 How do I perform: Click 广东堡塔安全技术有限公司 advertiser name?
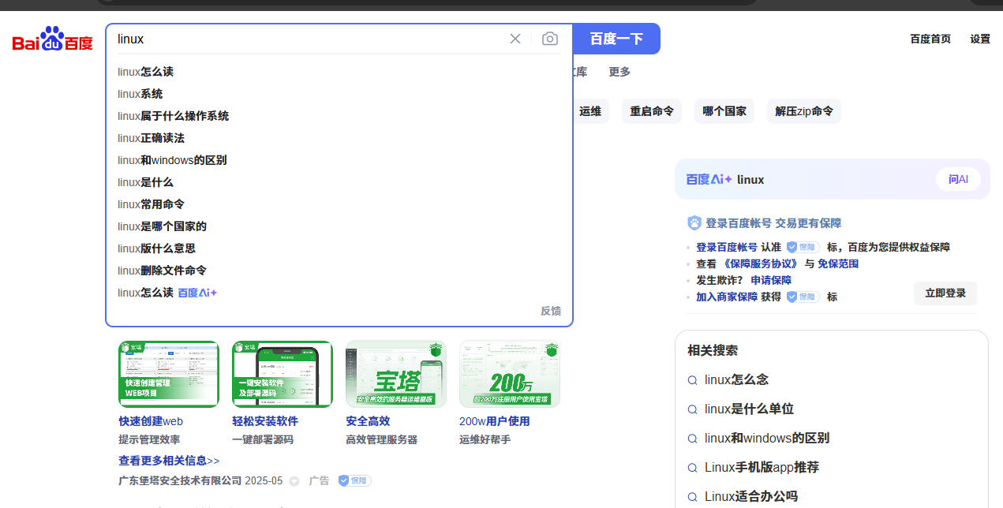tap(180, 480)
